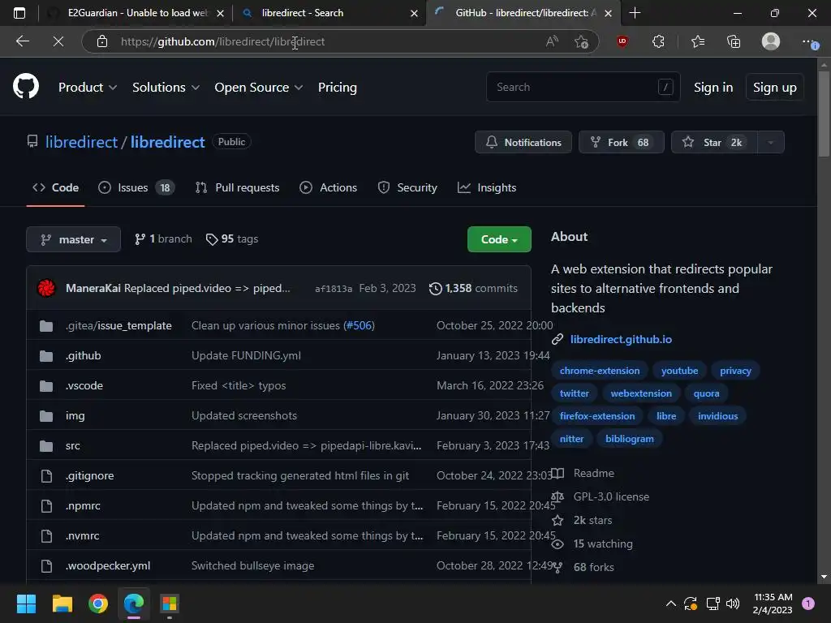Screen dimensions: 831x623
Task: Click Notifications bell button
Action: pyautogui.click(x=523, y=142)
